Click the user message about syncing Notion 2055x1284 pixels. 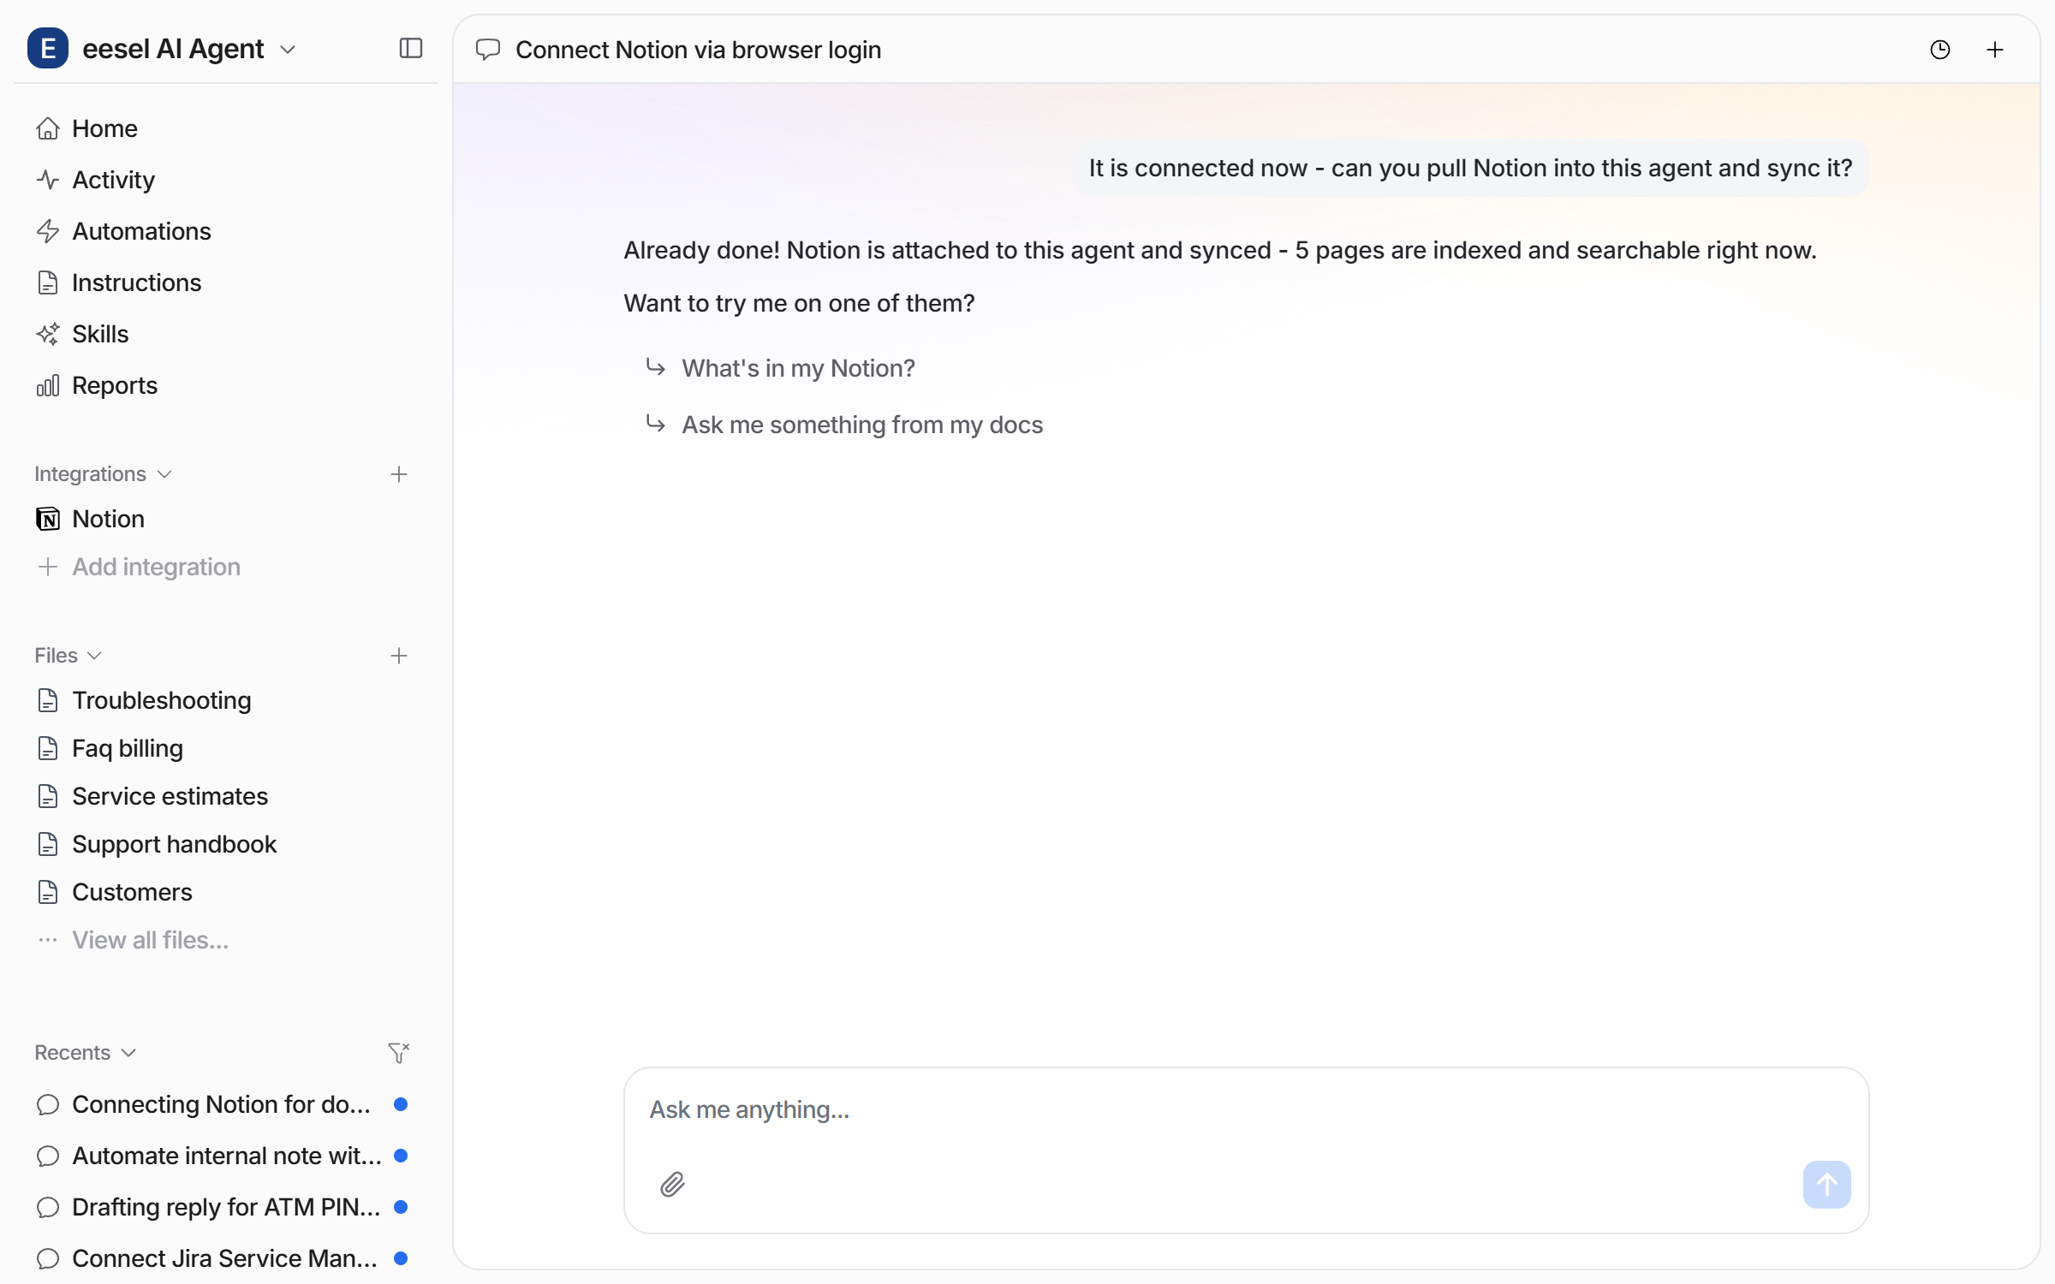(x=1470, y=168)
